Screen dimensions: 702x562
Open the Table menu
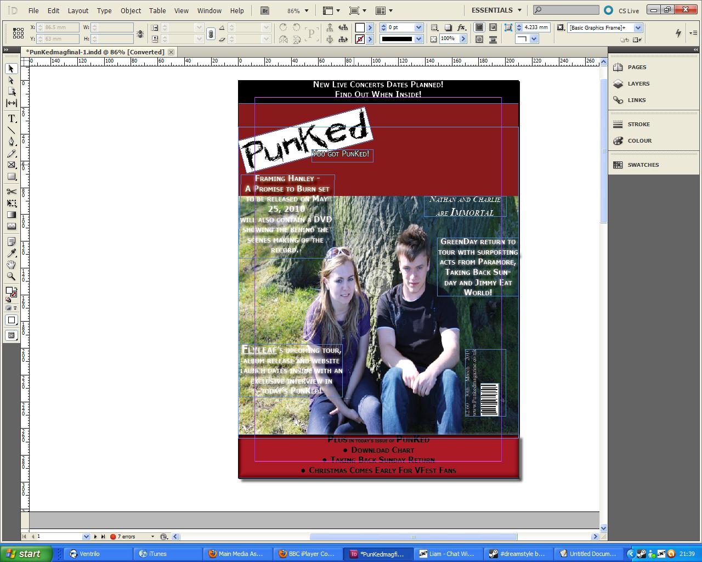click(157, 10)
